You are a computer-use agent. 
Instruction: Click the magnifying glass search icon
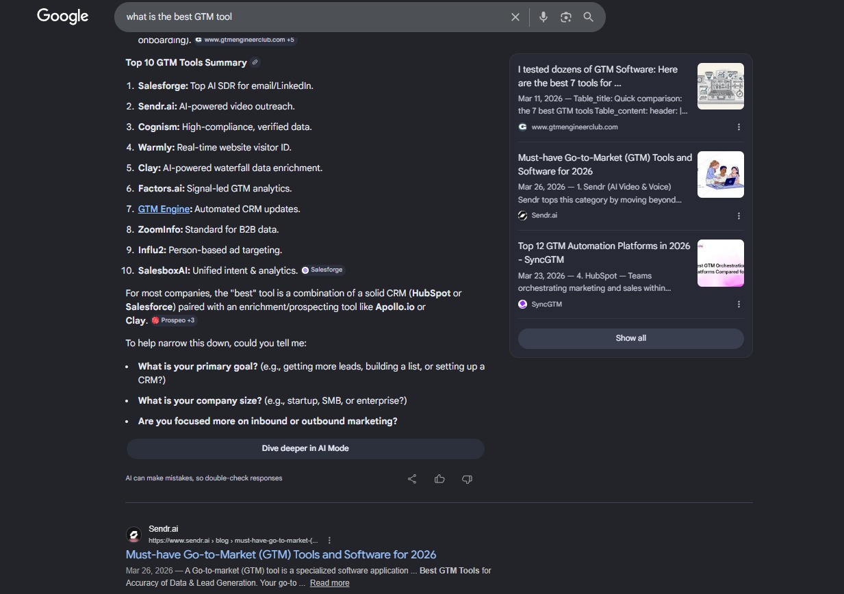pos(589,17)
